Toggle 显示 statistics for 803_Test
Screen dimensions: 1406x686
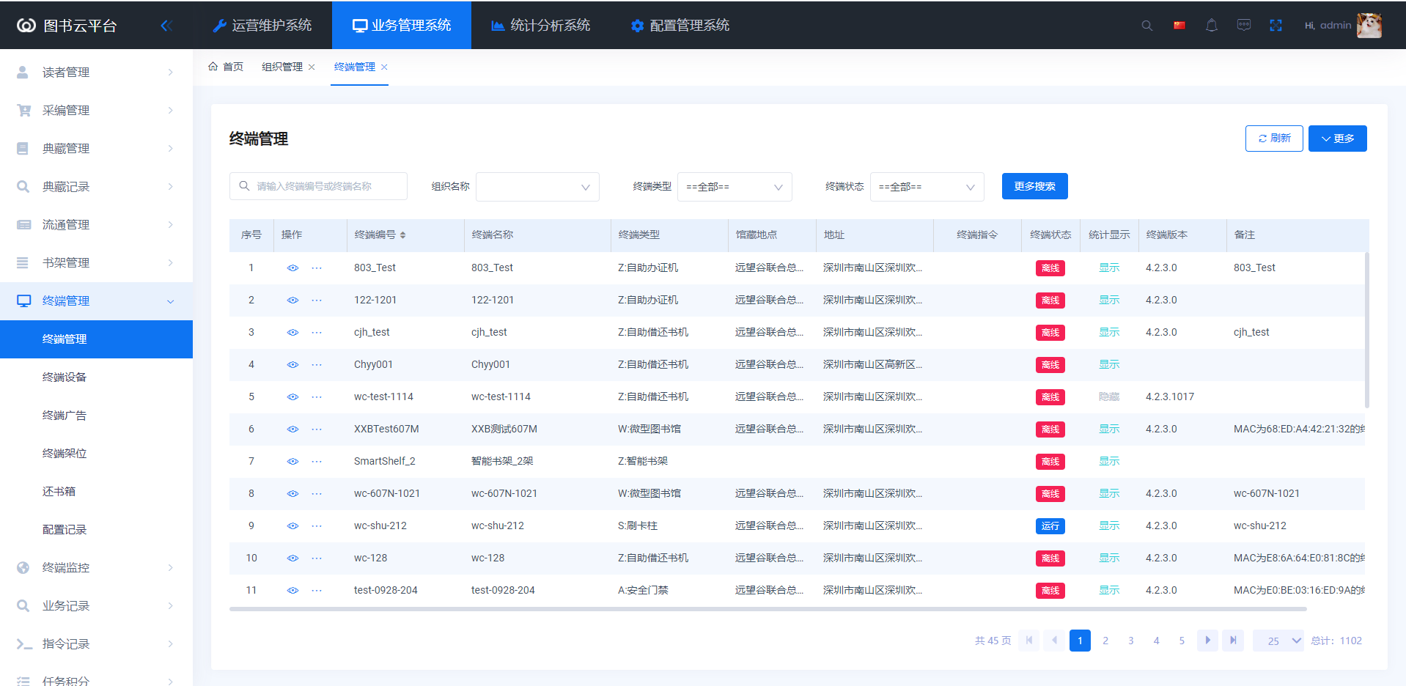tap(1109, 268)
